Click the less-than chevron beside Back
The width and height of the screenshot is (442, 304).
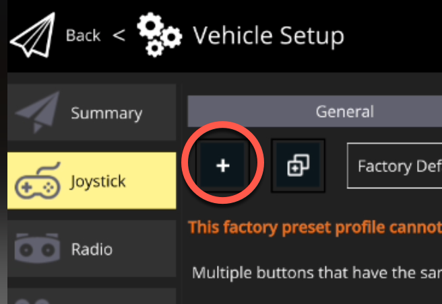tap(119, 35)
